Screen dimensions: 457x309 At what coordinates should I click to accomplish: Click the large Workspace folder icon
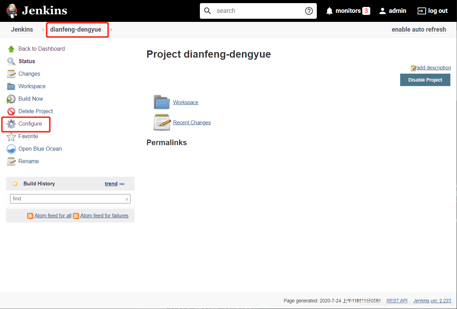tap(162, 102)
